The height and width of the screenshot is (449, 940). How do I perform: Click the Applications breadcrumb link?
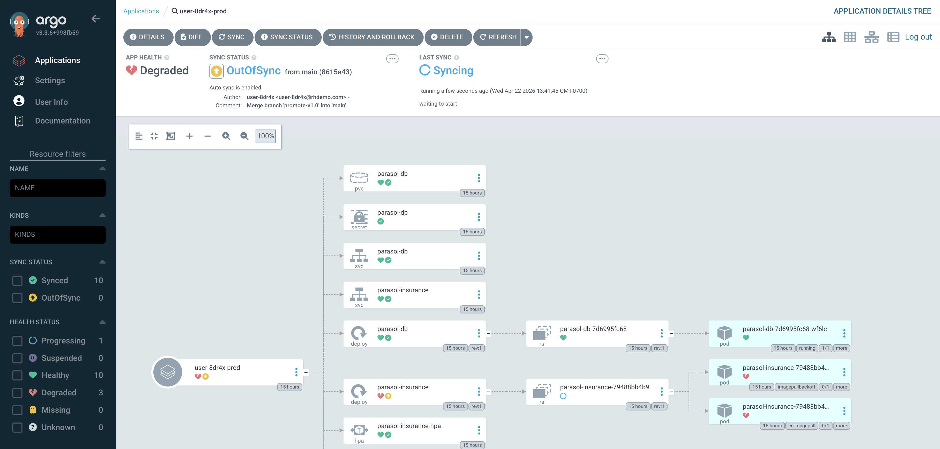(x=141, y=11)
